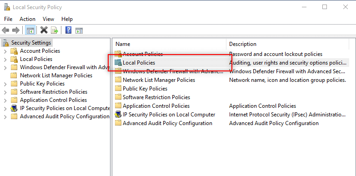Select Software Restriction Policies in tree
The width and height of the screenshot is (356, 176).
point(54,92)
